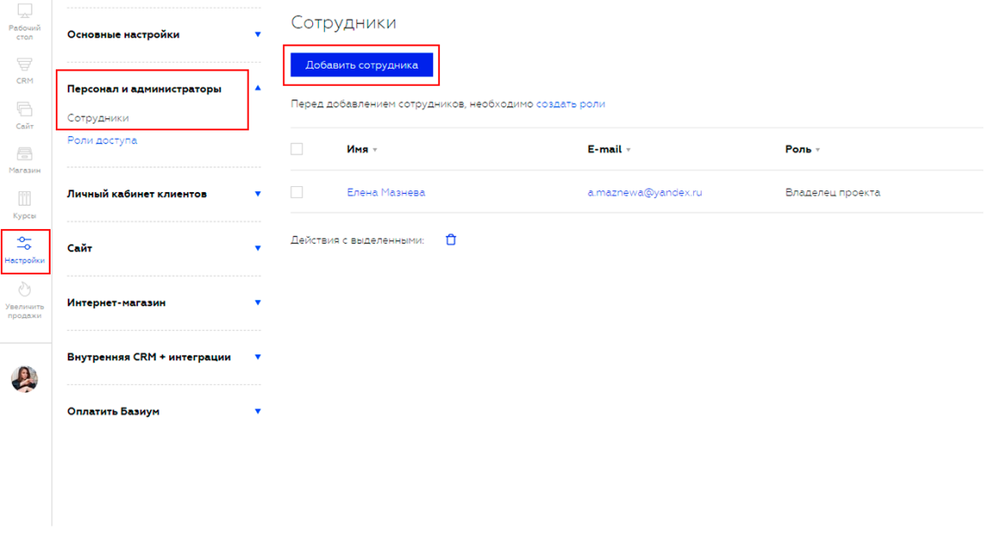Open the Роли доступа submenu link
The height and width of the screenshot is (560, 995).
(x=102, y=140)
